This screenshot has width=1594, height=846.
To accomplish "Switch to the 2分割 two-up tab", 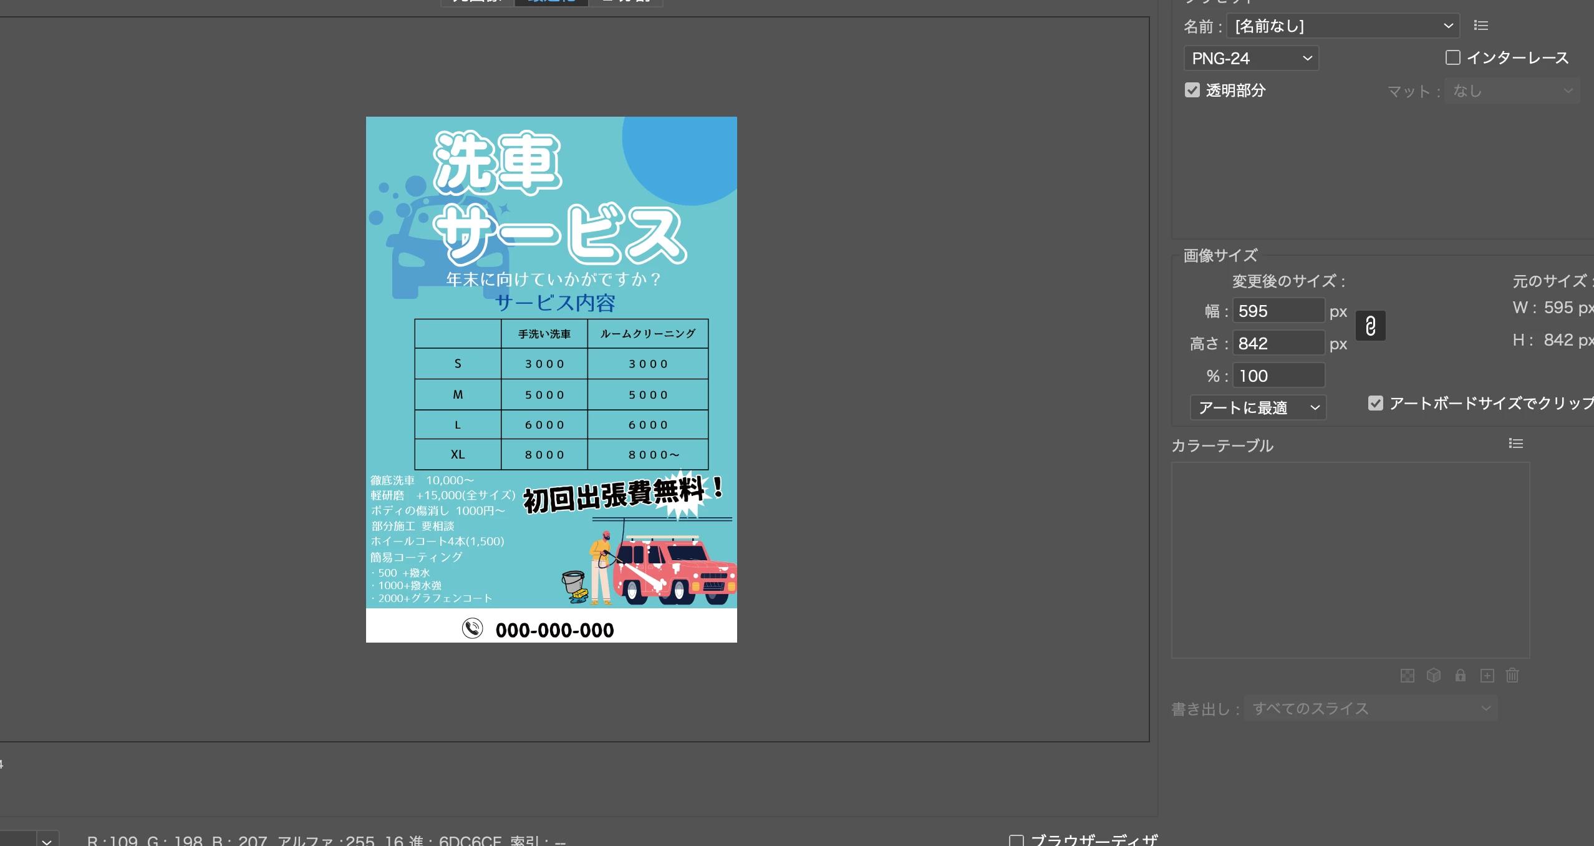I will 626,2.
